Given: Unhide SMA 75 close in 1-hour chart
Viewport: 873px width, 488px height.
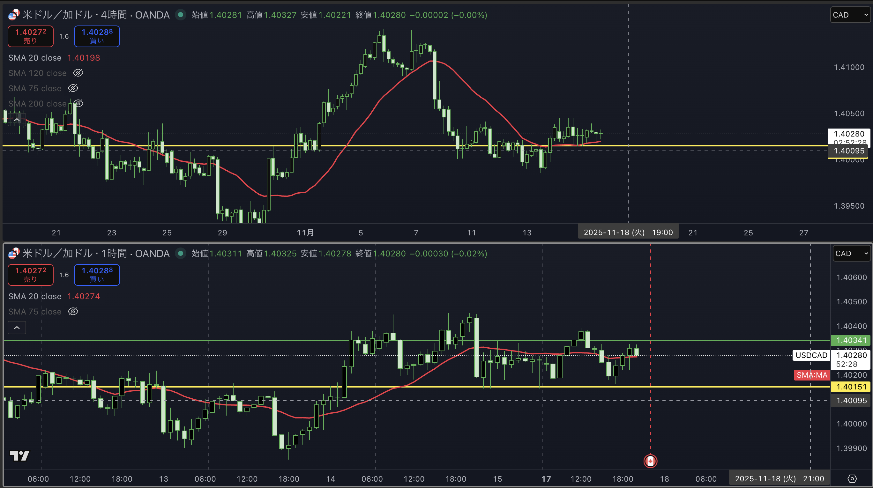Looking at the screenshot, I should point(73,312).
